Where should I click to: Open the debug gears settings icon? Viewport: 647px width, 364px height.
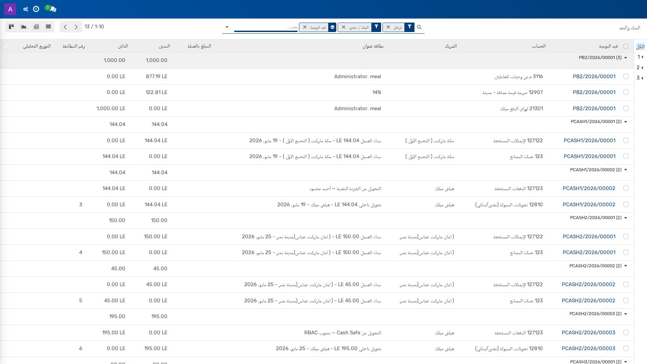(26, 9)
